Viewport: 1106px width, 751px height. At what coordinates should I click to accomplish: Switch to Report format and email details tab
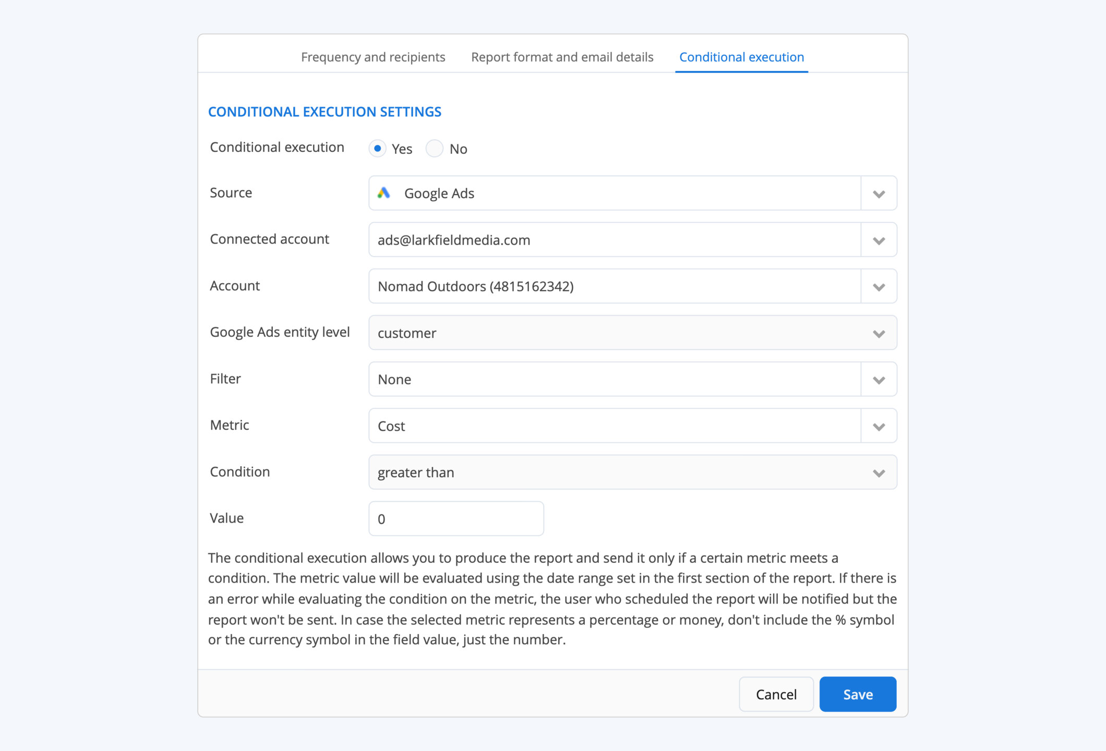(x=562, y=57)
